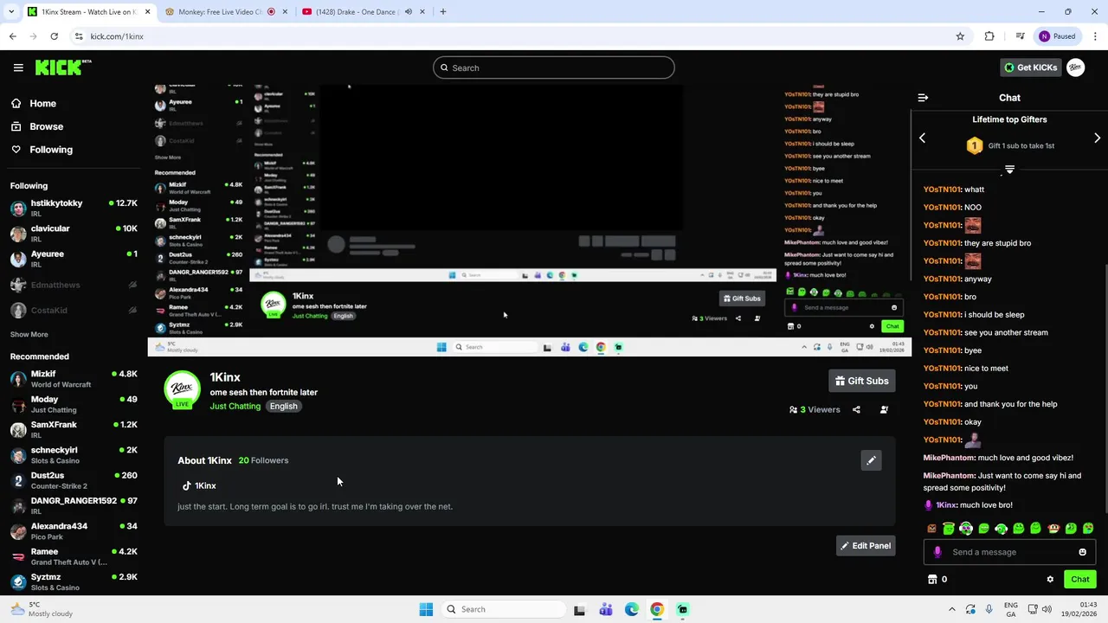1108x623 pixels.
Task: Send message with green Chat button
Action: click(1079, 580)
